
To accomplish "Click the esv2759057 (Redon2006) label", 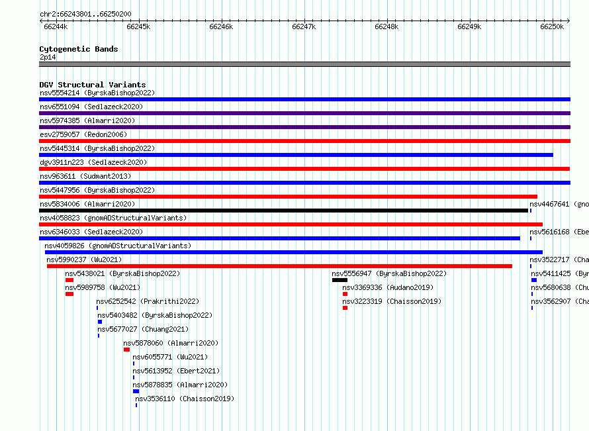I will [x=83, y=134].
